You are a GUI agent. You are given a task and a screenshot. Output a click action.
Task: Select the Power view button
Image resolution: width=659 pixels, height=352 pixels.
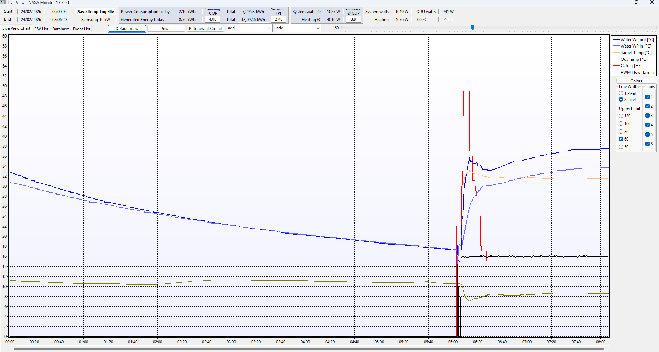(x=166, y=29)
